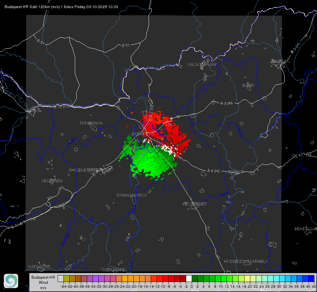Click the blue Pest county label
This screenshot has height=292, width=317.
(223, 195)
